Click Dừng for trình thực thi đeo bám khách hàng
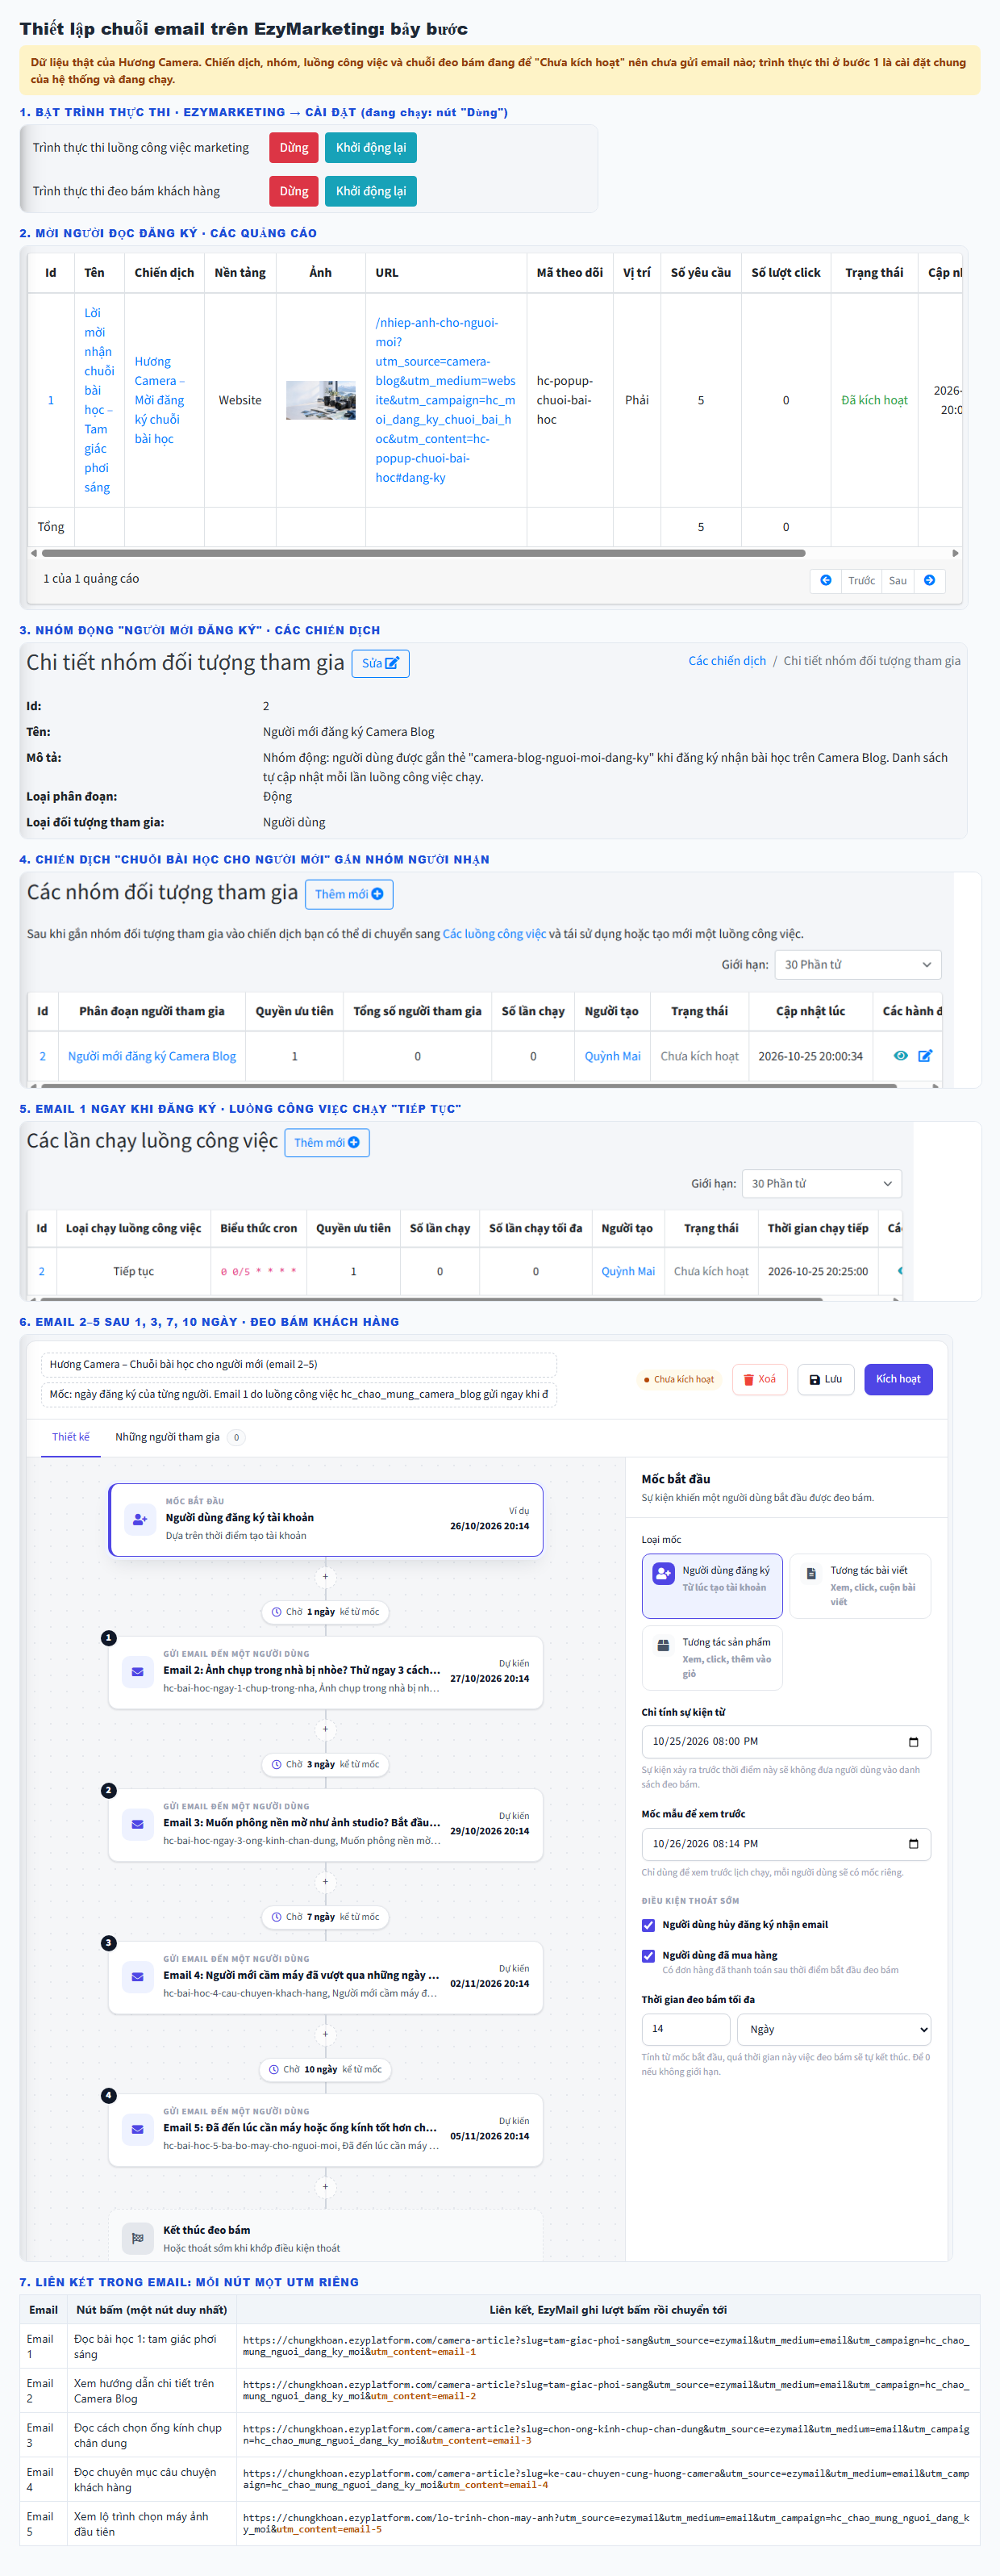 (294, 191)
